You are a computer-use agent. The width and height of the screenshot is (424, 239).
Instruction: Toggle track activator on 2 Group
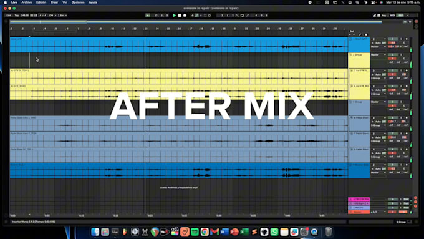pyautogui.click(x=393, y=55)
